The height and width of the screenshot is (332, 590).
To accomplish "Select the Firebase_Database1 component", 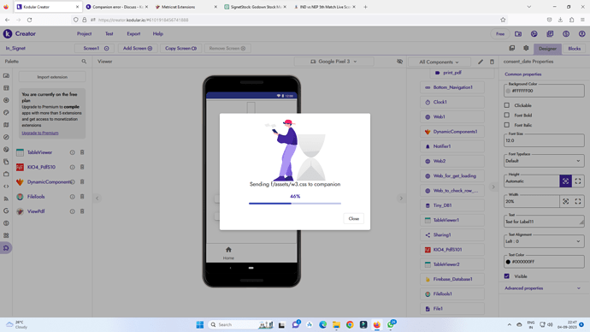I will pyautogui.click(x=452, y=279).
